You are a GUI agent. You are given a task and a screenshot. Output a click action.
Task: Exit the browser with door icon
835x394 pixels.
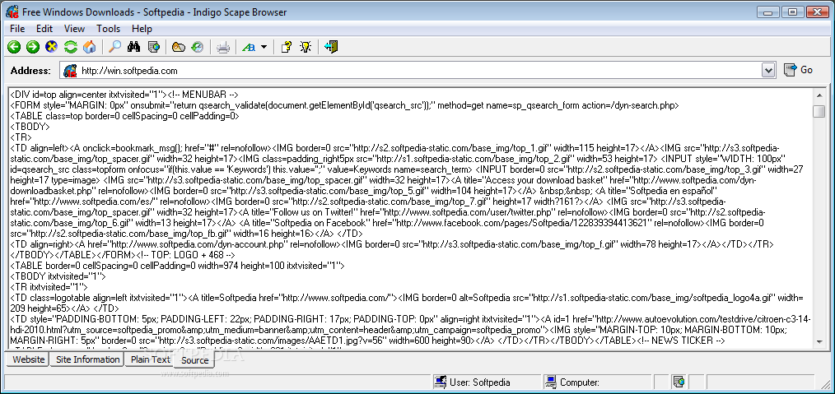point(331,48)
